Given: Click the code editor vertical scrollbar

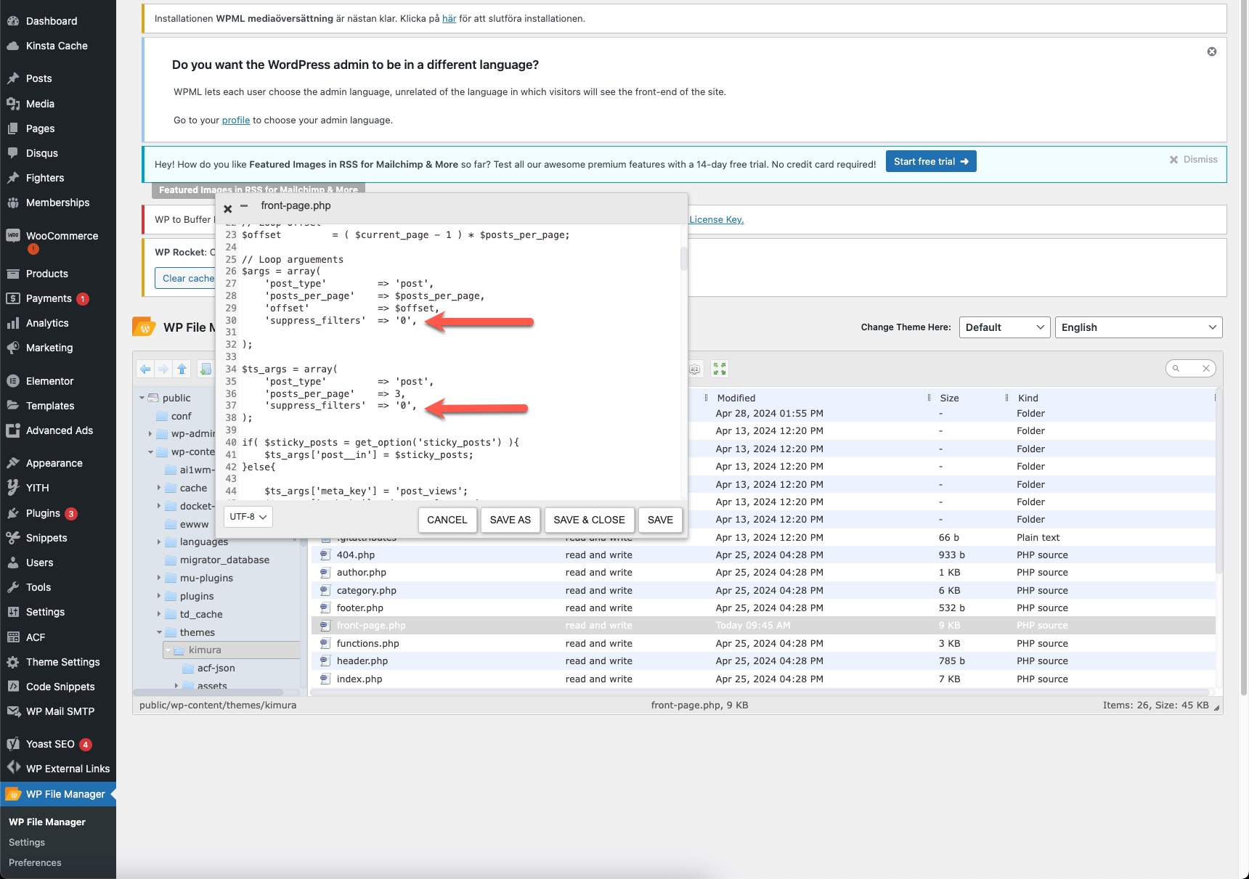Looking at the screenshot, I should pos(683,259).
